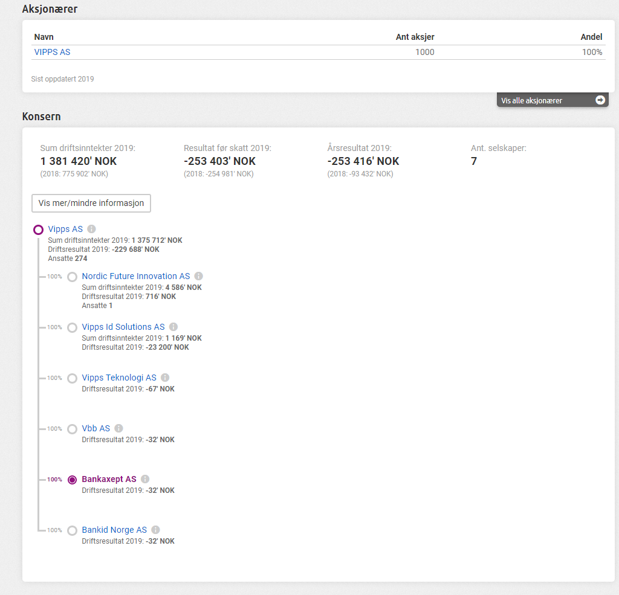
Task: Click the arrow icon on Vis alle aksjonærer
Action: [x=600, y=100]
